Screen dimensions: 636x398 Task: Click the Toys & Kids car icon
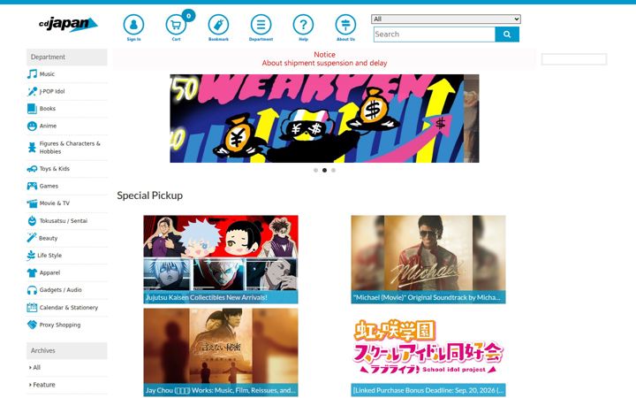(x=32, y=169)
